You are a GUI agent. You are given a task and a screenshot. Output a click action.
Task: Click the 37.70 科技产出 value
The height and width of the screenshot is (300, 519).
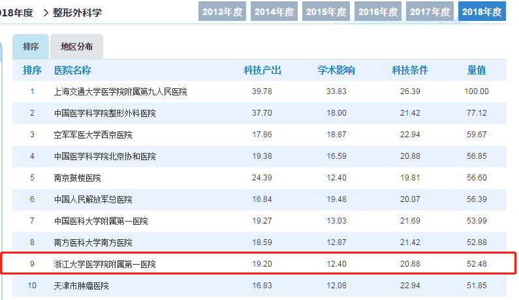[x=262, y=113]
